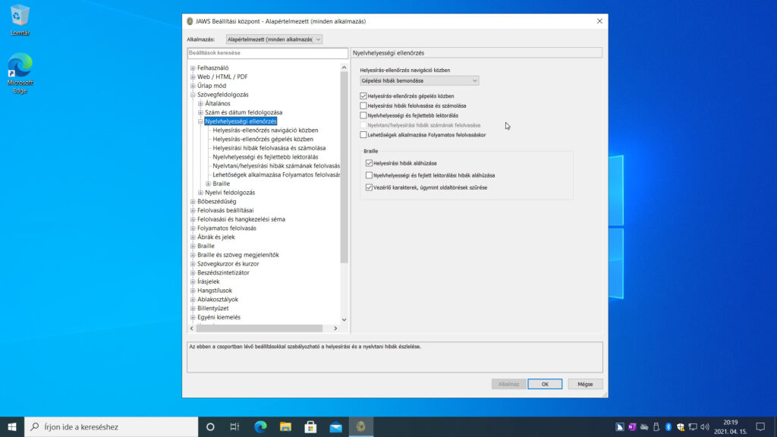The image size is (777, 437).
Task: Select Hangstílusok tree item
Action: (214, 291)
